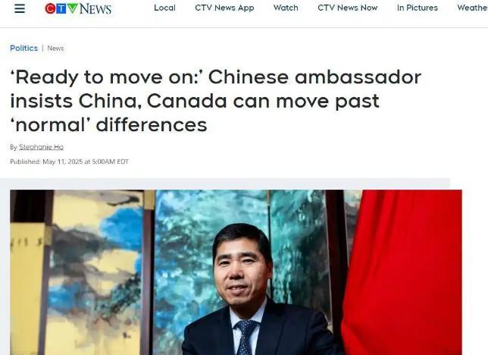This screenshot has height=355, width=488.
Task: Go to the CTV News App page
Action: tap(224, 8)
